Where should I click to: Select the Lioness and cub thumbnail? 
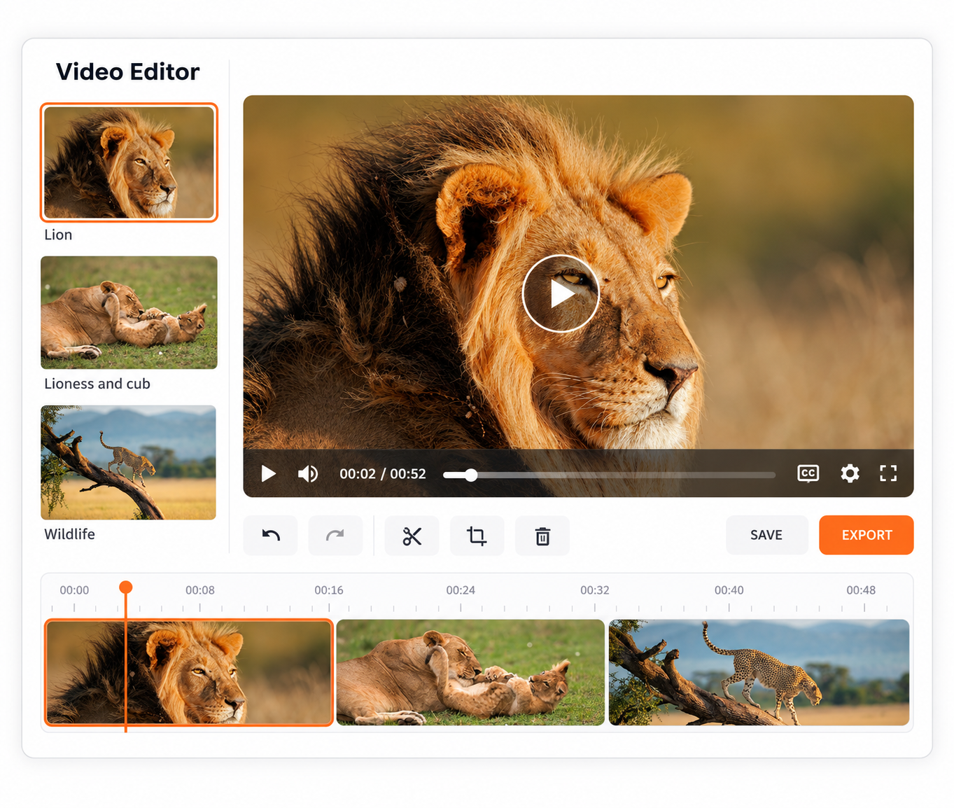click(129, 312)
